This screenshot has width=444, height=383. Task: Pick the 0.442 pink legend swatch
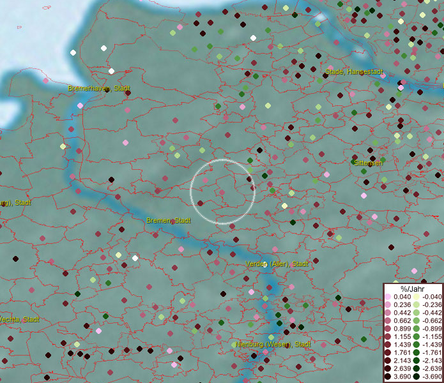pos(388,313)
